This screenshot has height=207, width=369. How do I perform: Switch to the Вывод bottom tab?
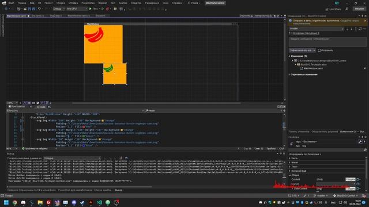pyautogui.click(x=119, y=190)
